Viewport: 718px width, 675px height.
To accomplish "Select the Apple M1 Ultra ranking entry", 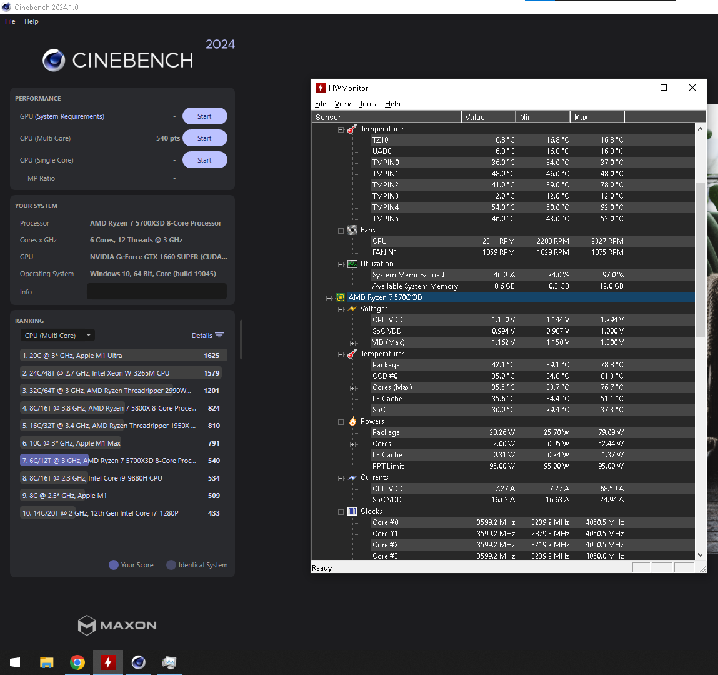I will point(124,356).
